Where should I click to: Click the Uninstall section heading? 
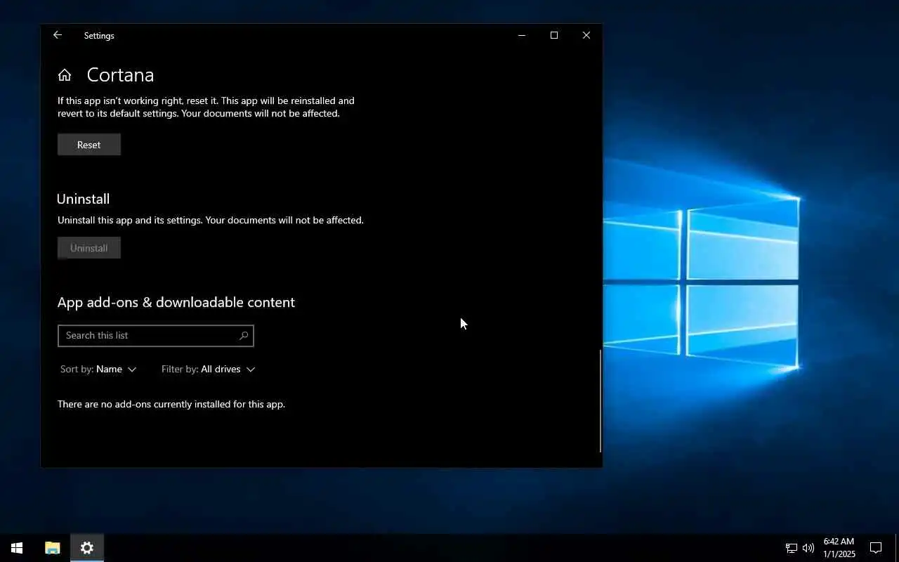coord(84,199)
